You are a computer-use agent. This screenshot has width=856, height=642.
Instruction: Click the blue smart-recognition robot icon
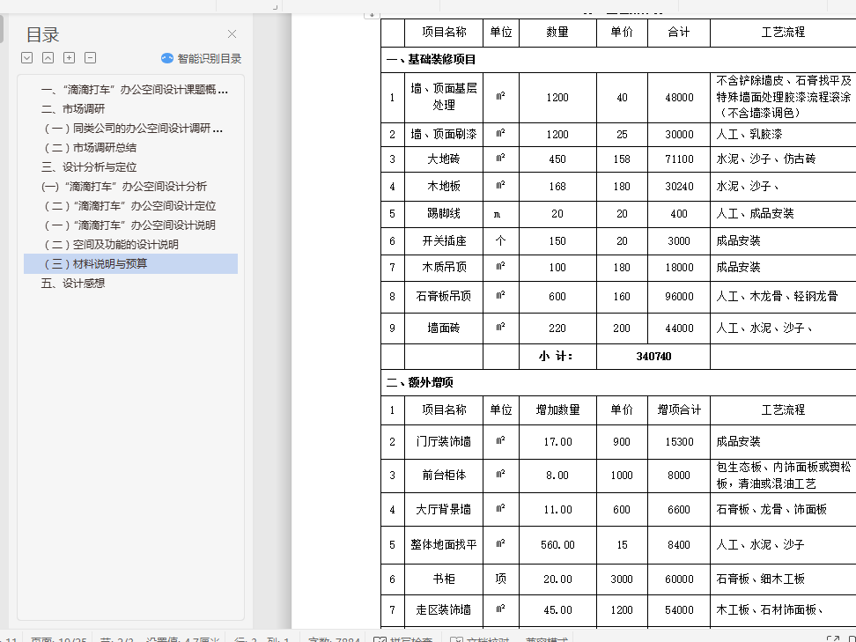point(167,58)
